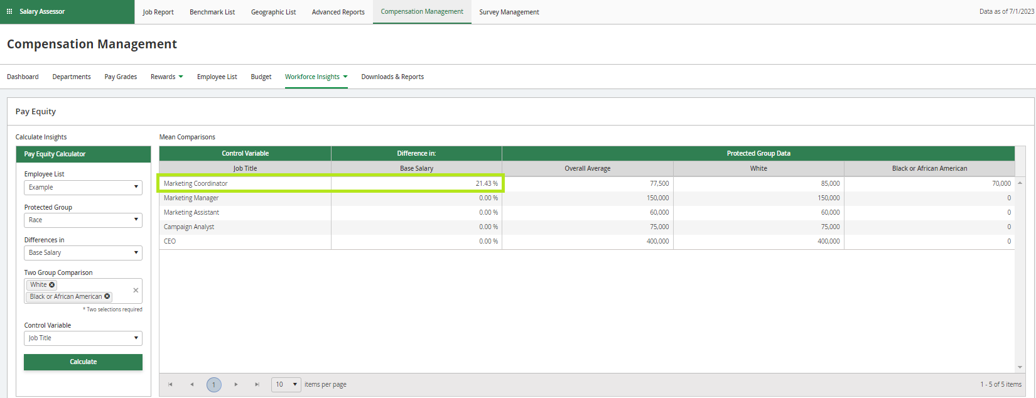Go to first page of results
Viewport: 1036px width, 398px height.
click(x=170, y=384)
